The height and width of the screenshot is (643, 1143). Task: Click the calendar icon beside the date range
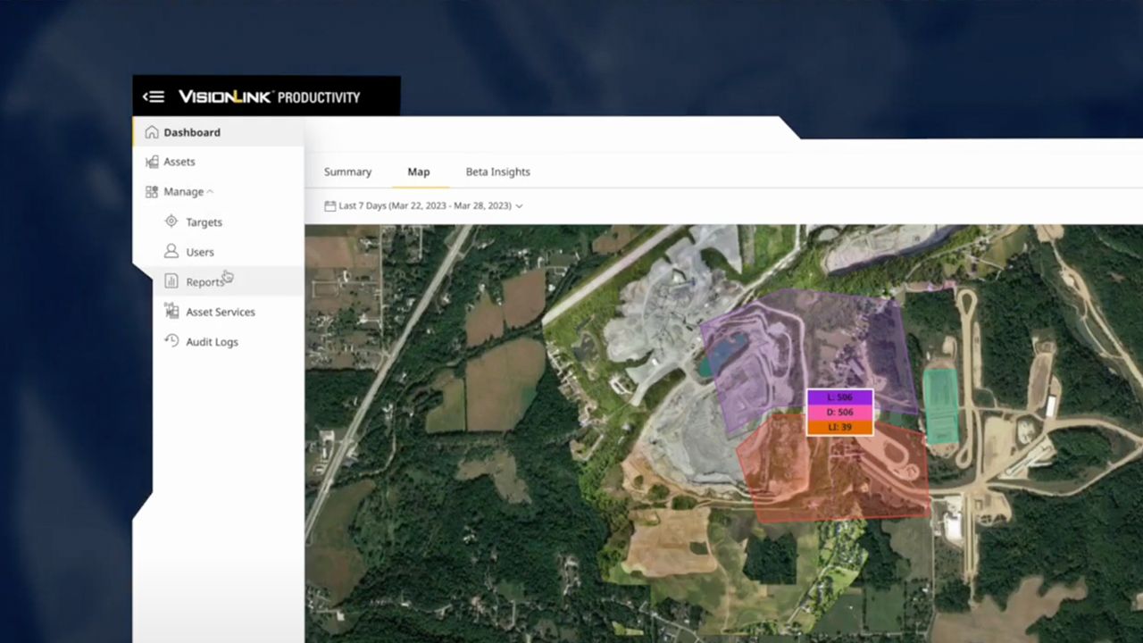click(x=330, y=205)
